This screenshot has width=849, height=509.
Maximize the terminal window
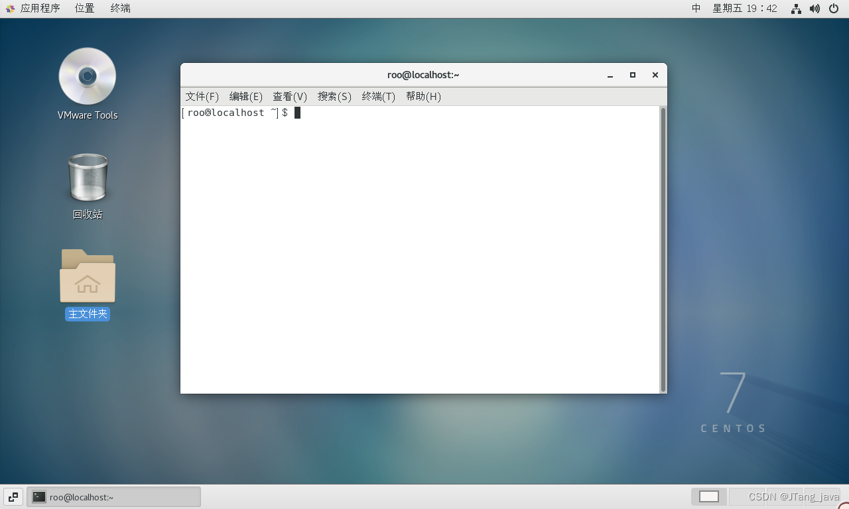click(x=633, y=75)
